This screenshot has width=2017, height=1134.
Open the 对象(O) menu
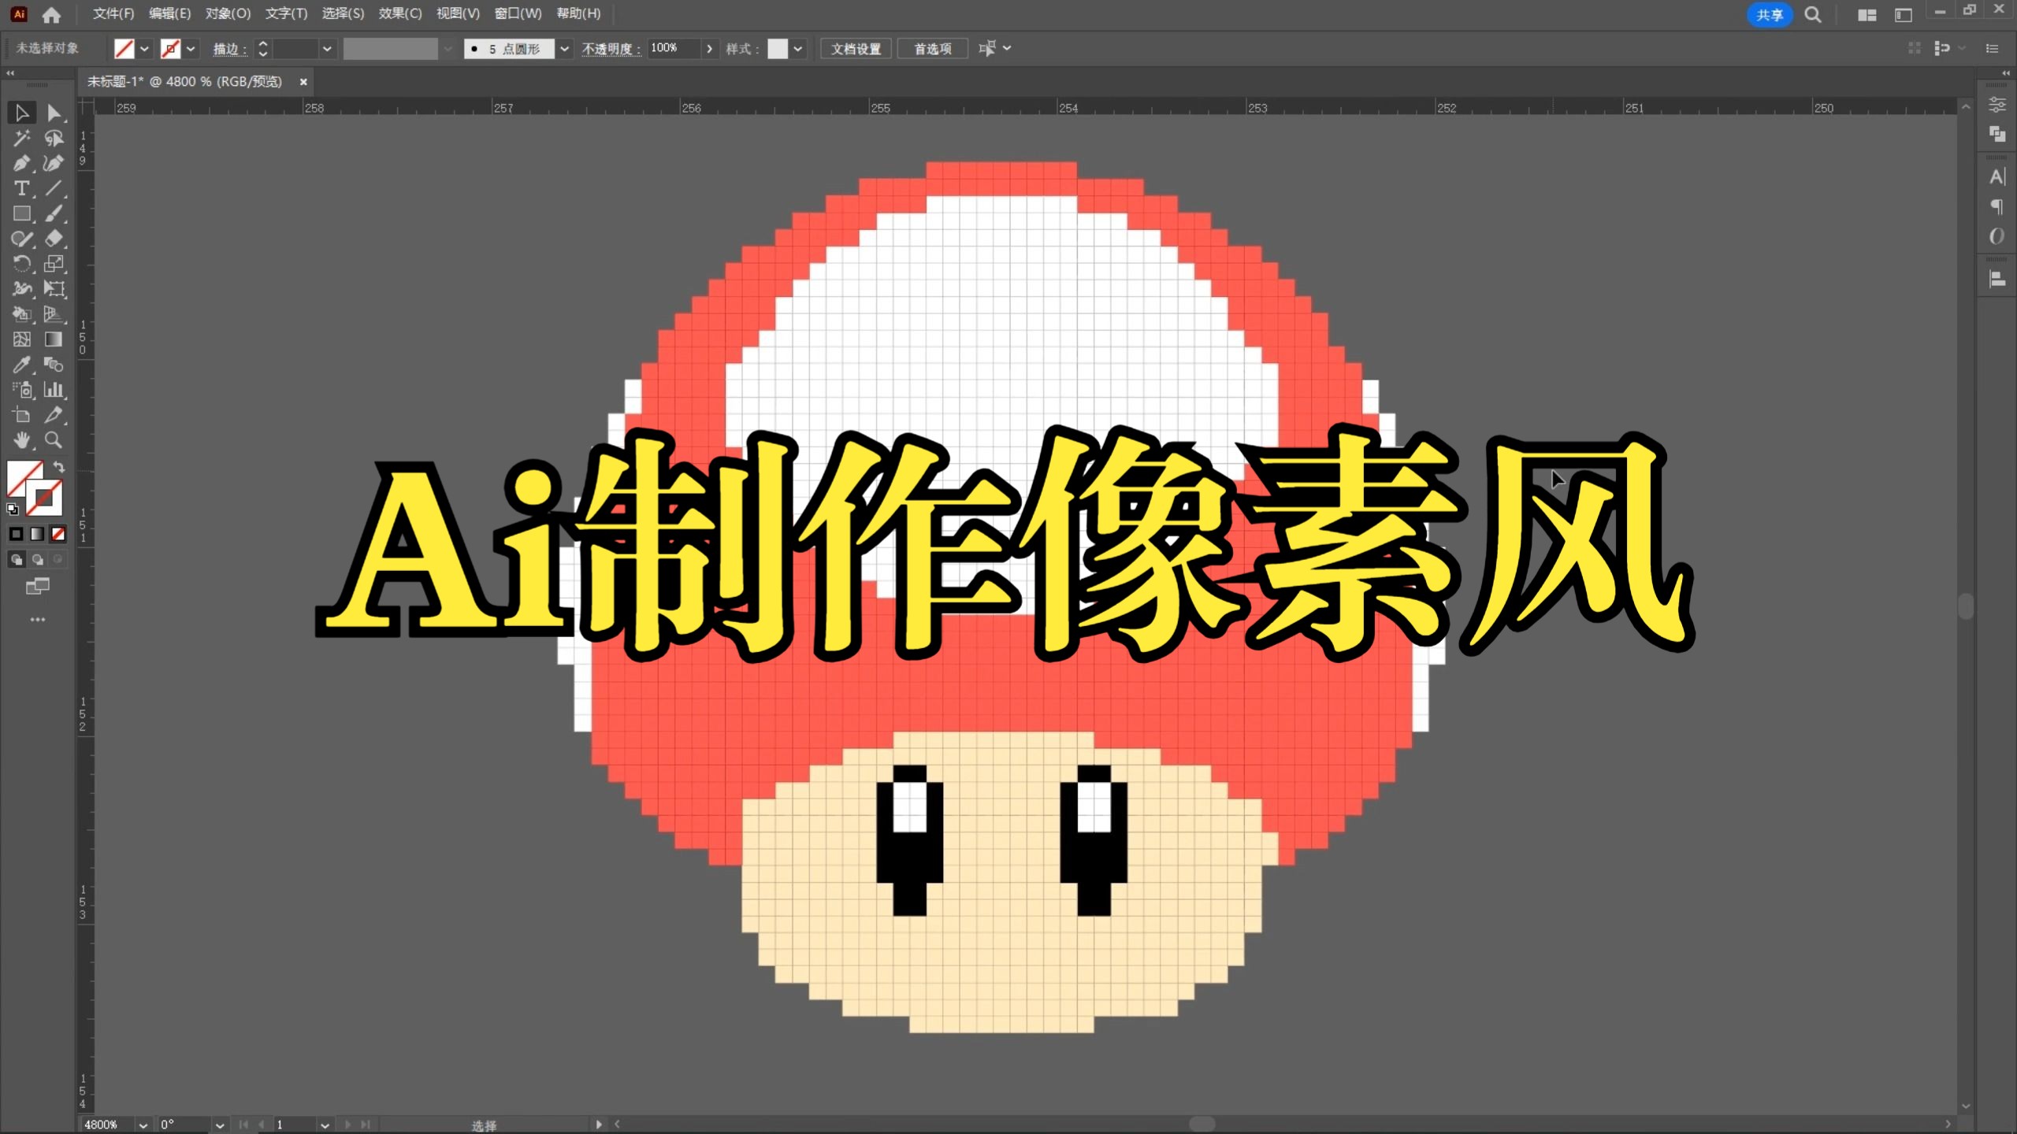[x=228, y=13]
